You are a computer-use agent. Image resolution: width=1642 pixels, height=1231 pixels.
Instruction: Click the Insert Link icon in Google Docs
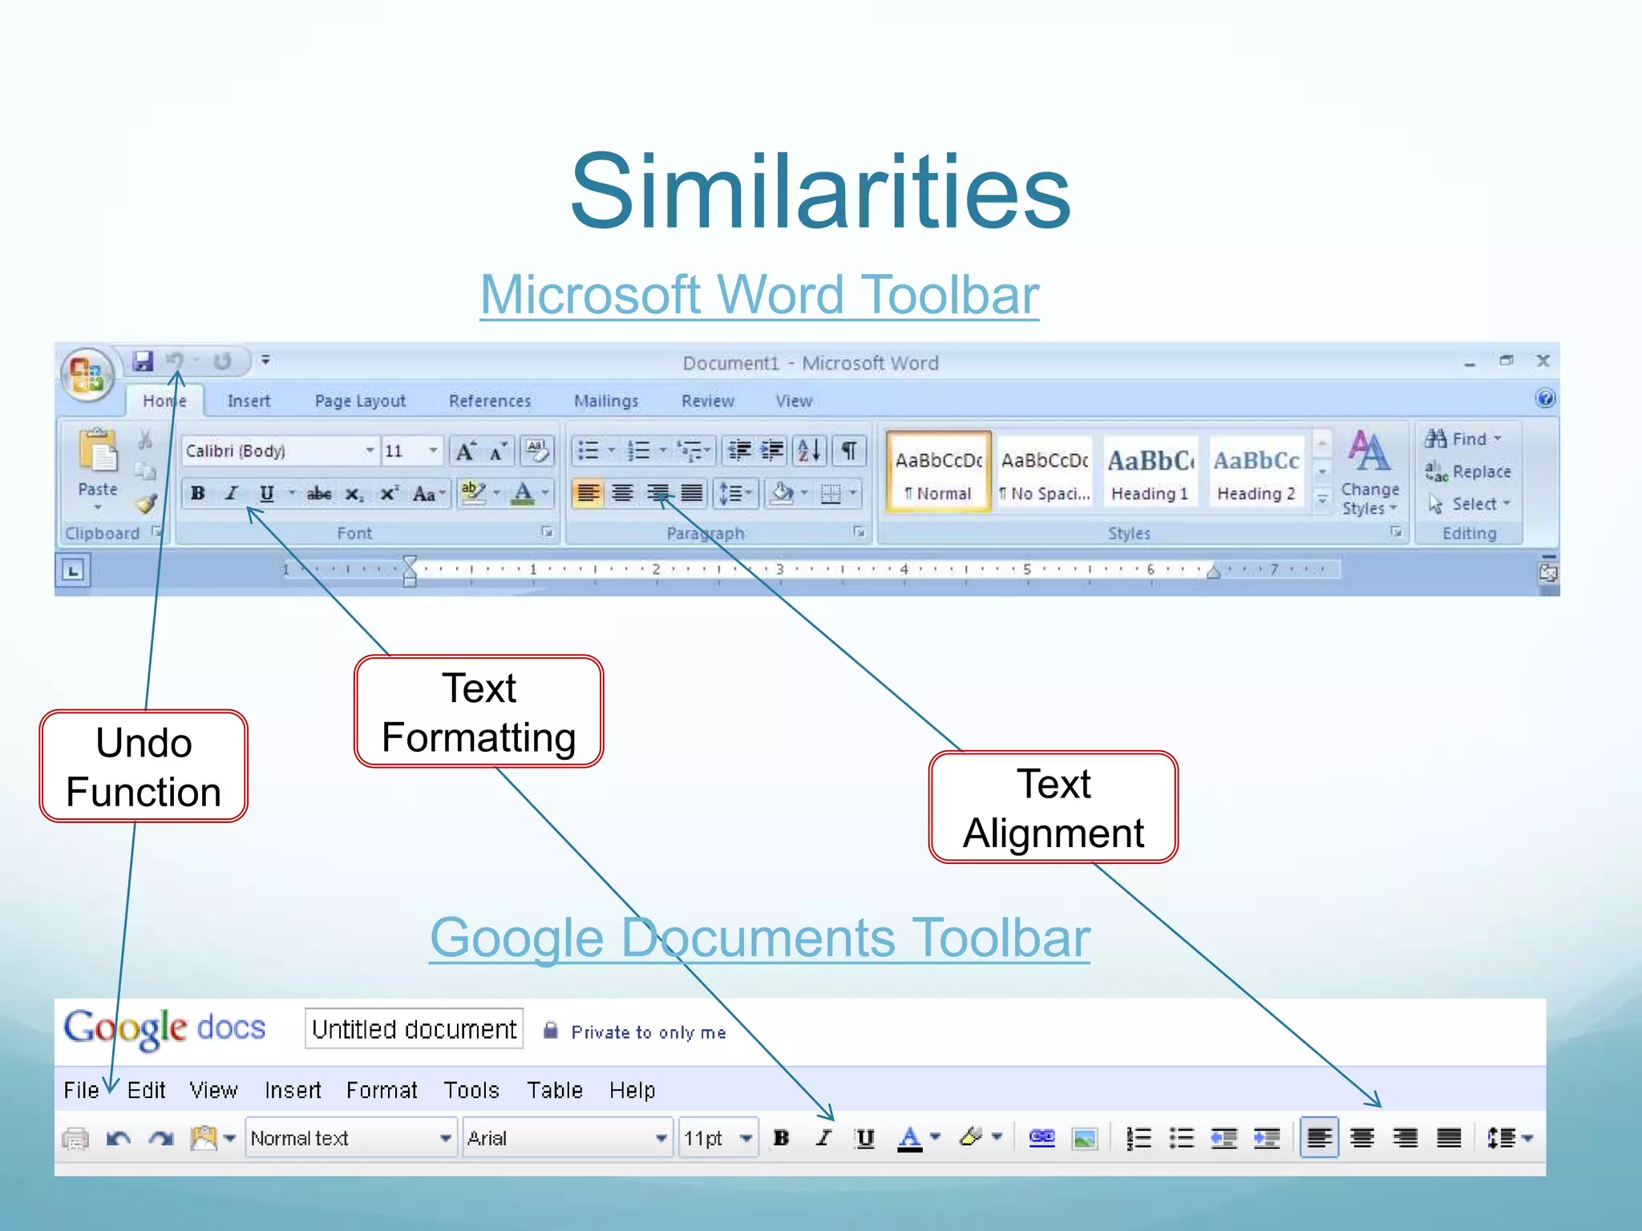point(1041,1138)
